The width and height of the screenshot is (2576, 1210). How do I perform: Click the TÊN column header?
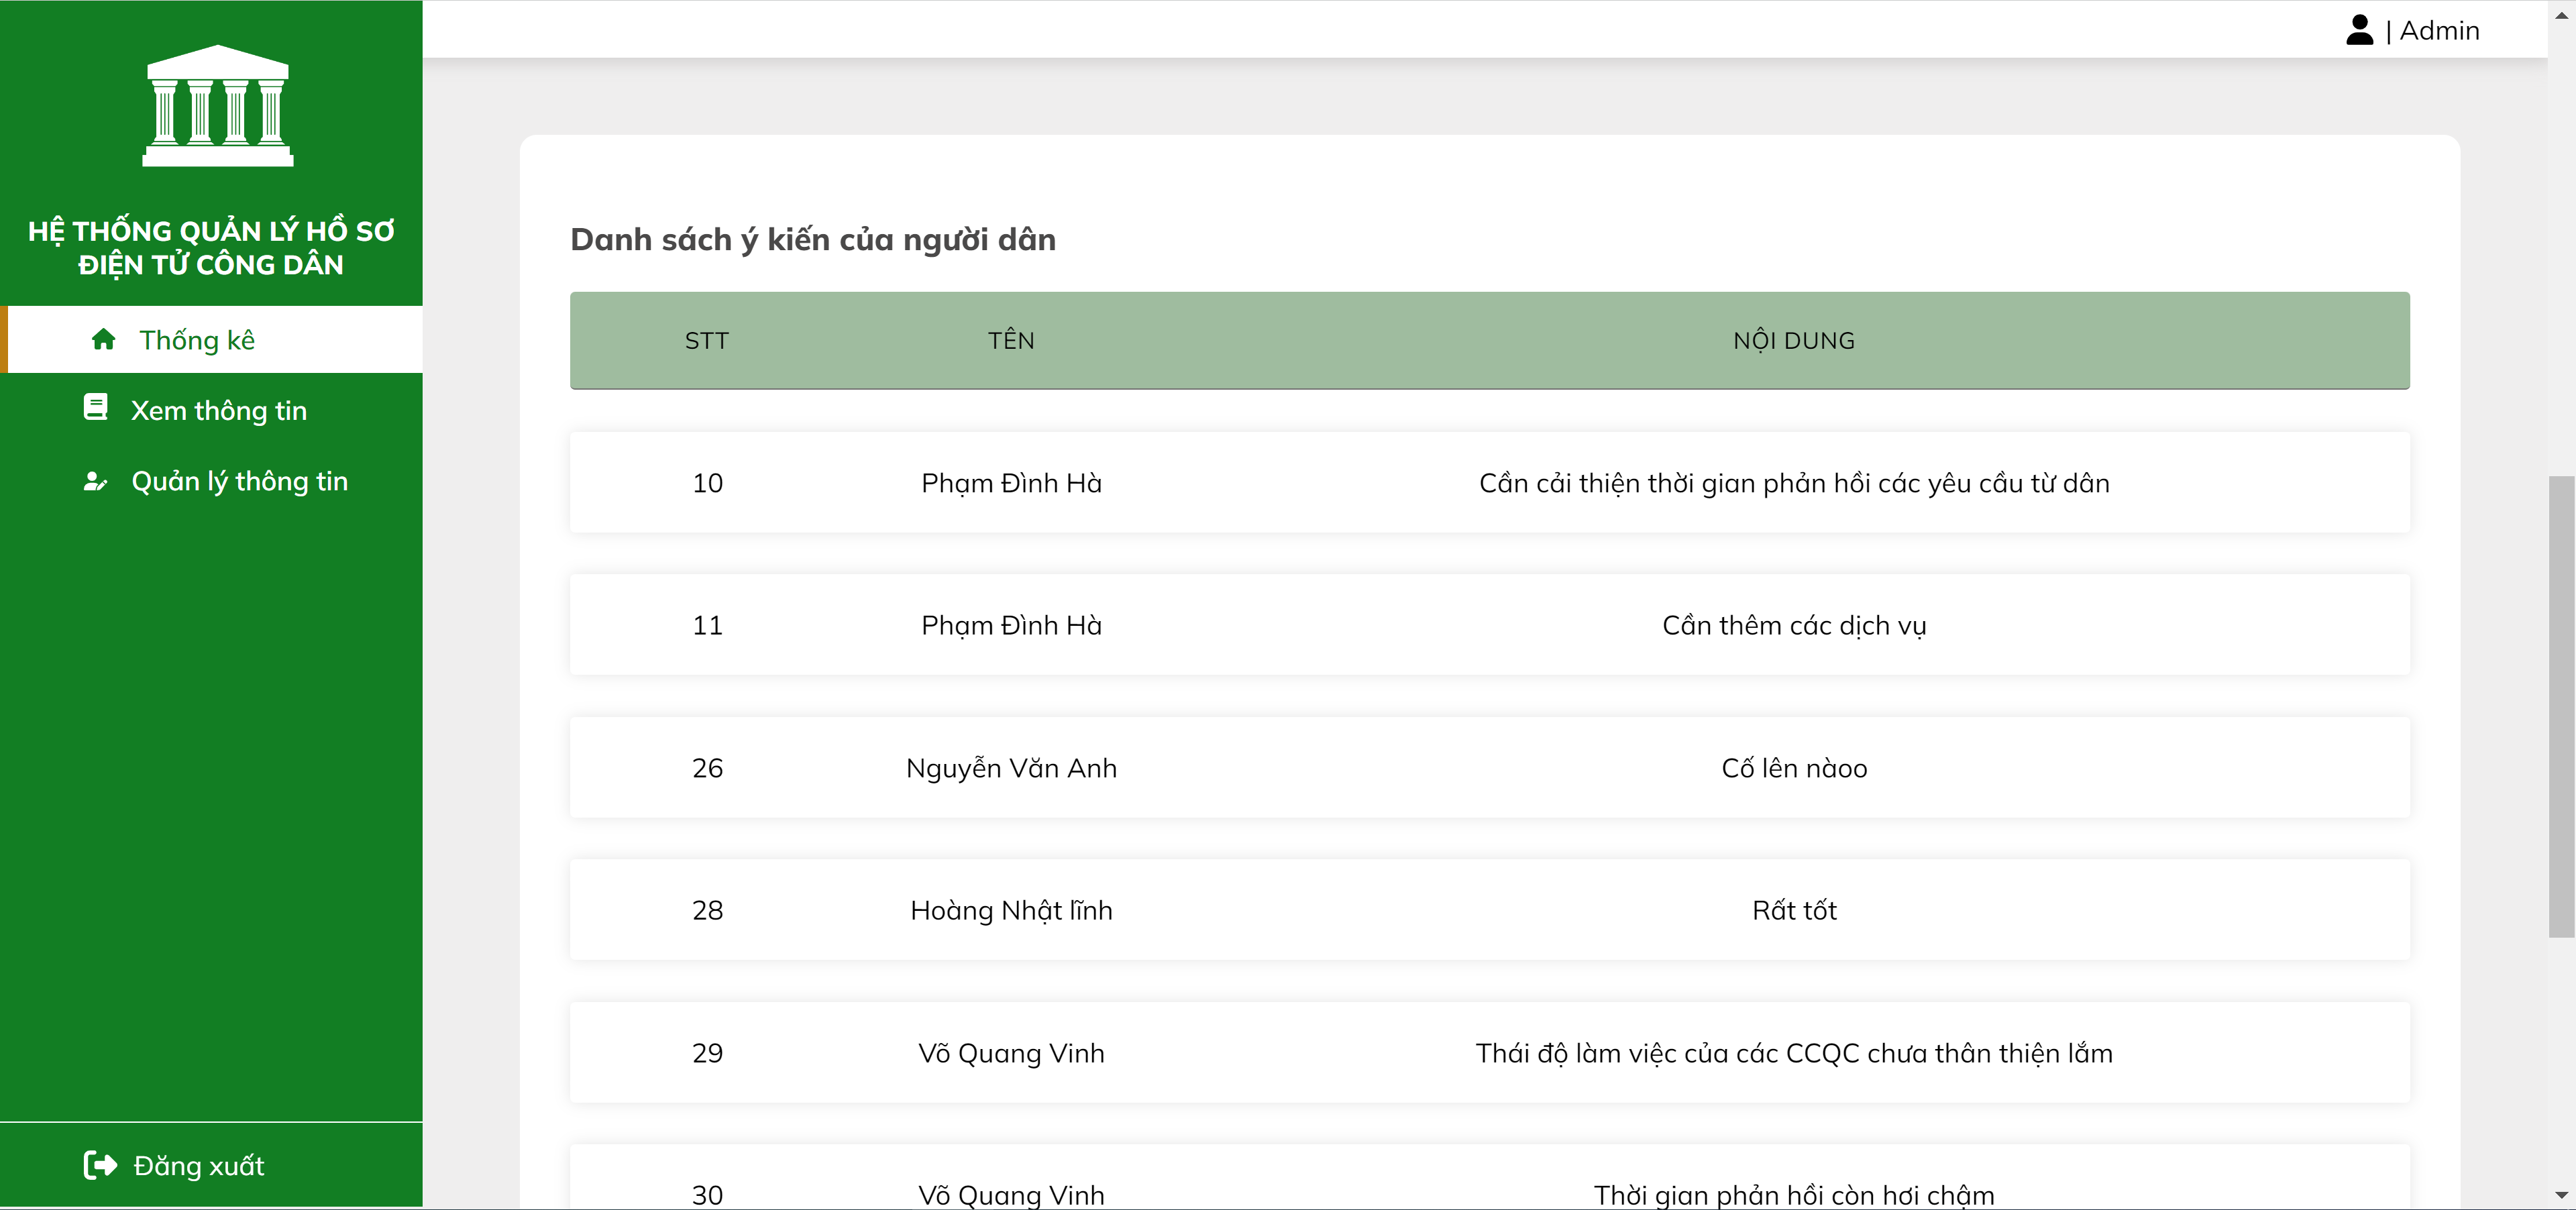pos(1011,340)
